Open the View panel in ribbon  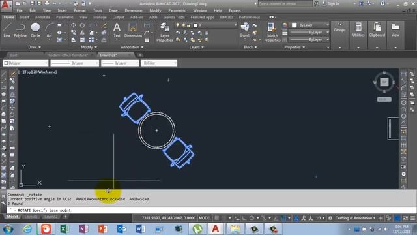(x=395, y=30)
